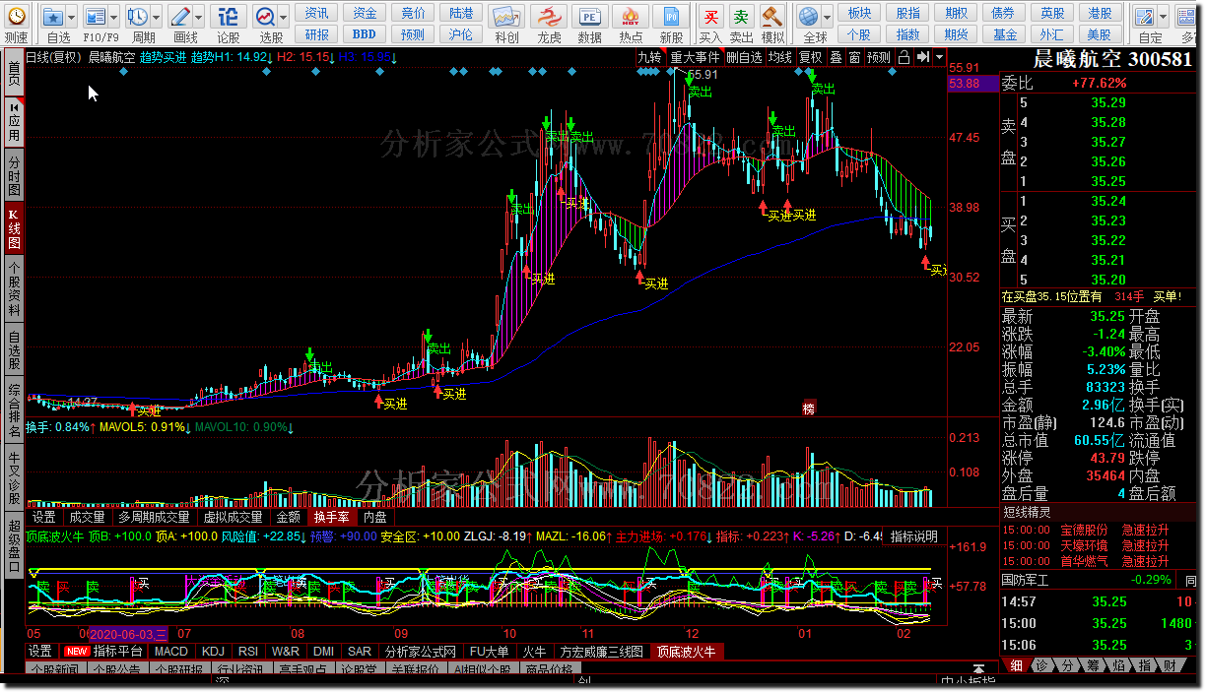Click the 全球 globe icon
Screen dimensions: 1206x692
tap(808, 18)
